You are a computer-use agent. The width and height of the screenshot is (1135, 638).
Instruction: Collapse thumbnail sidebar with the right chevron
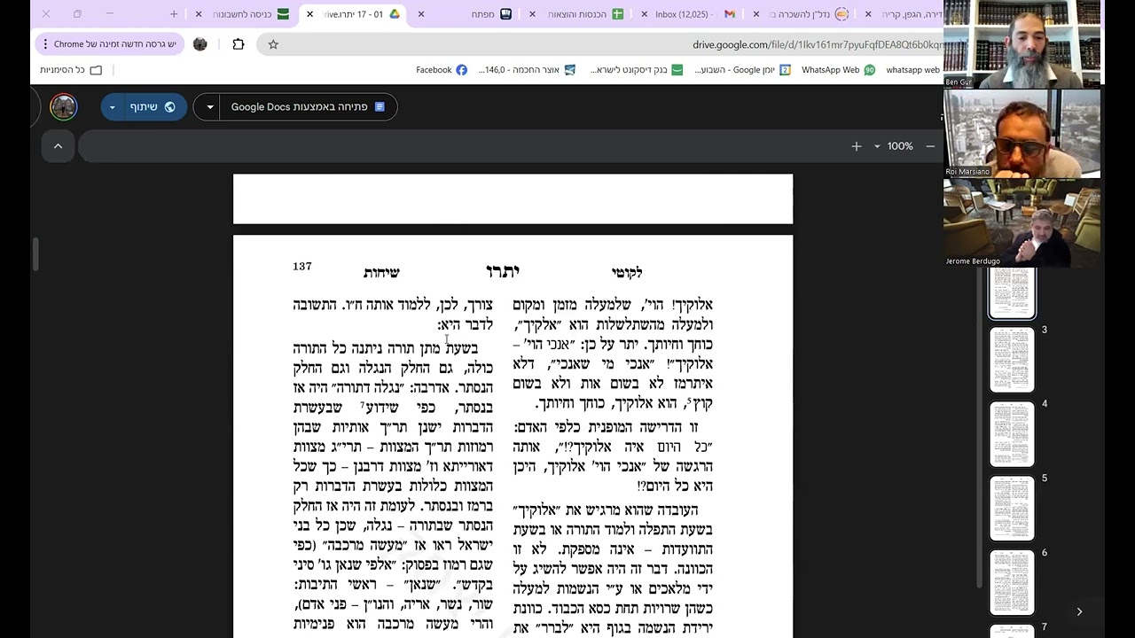tap(1079, 611)
